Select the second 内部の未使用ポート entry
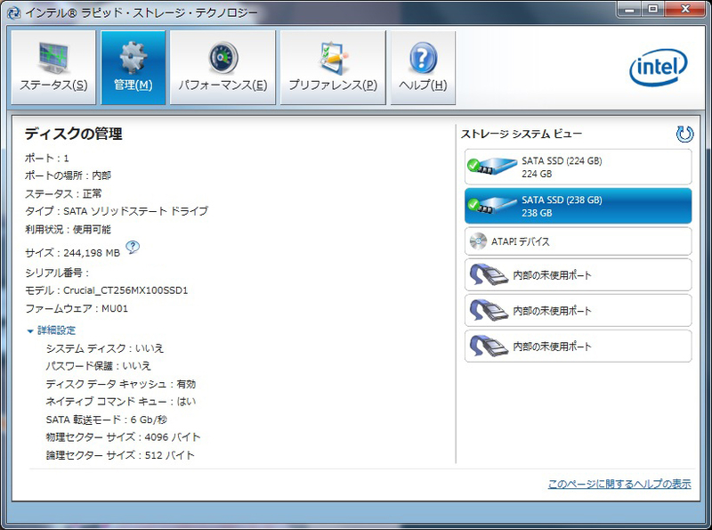The height and width of the screenshot is (530, 712). (x=578, y=311)
